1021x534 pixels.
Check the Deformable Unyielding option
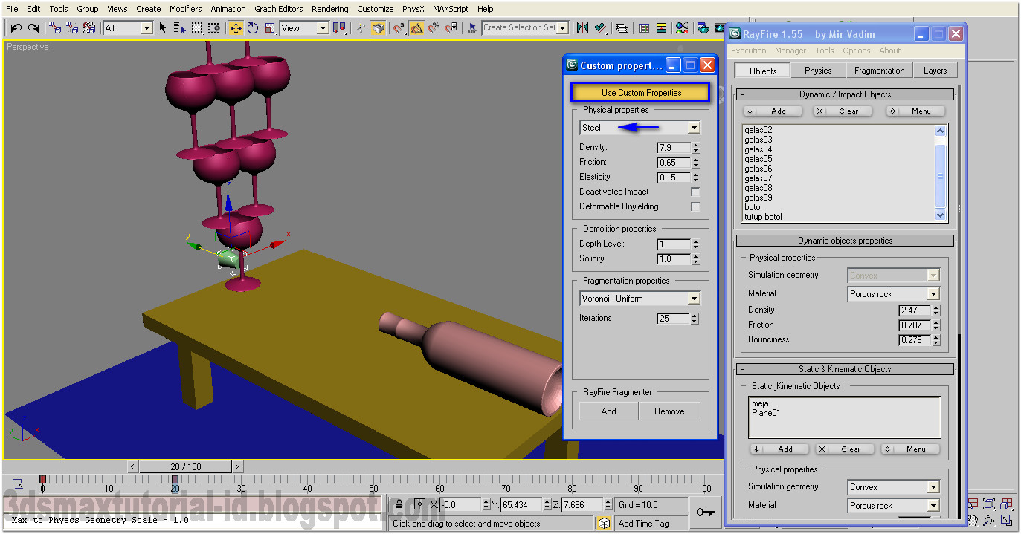696,206
